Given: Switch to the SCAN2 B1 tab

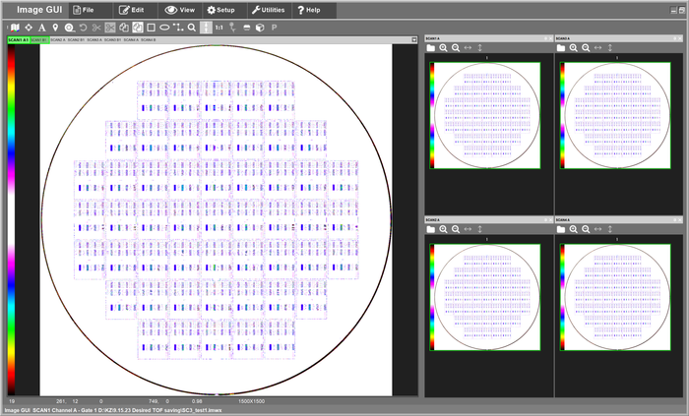Looking at the screenshot, I should coord(76,40).
